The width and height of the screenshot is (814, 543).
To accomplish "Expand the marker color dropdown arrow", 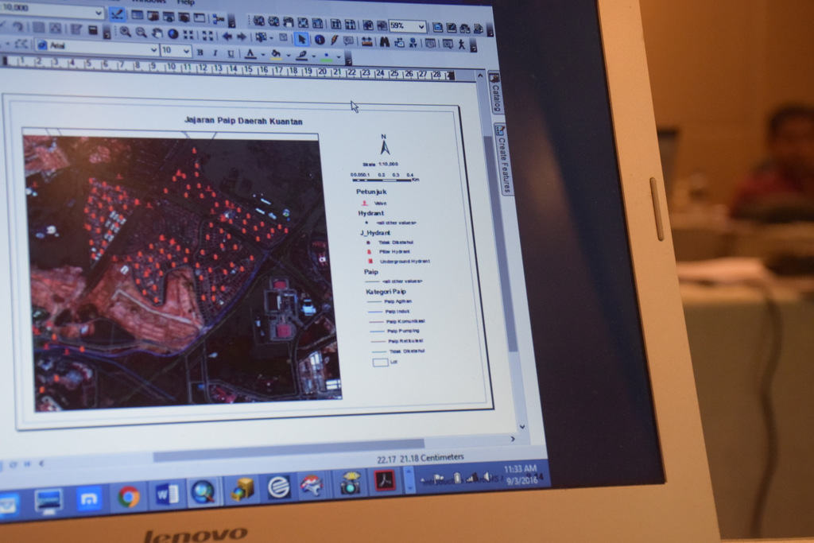I will coord(339,57).
